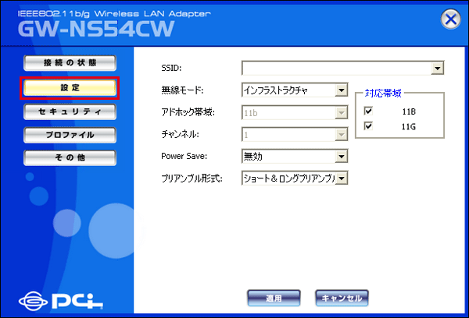Go to the その他 tab
Screen dimensions: 469x318
pos(70,157)
